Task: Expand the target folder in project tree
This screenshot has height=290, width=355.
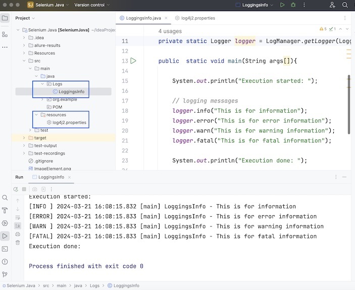Action: tap(24, 138)
